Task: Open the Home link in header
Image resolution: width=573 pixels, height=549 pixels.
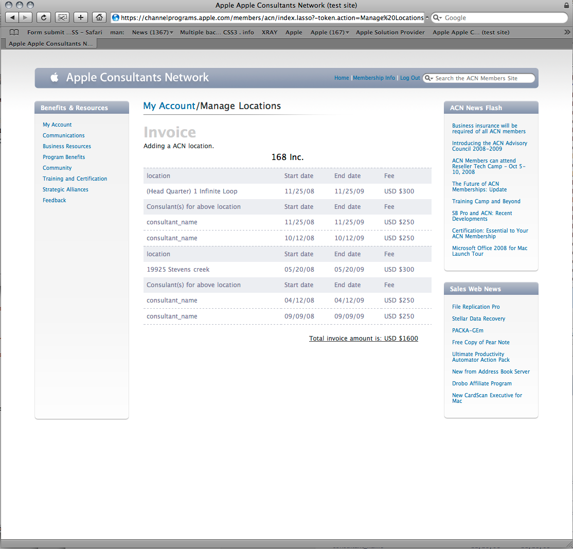Action: coord(342,78)
